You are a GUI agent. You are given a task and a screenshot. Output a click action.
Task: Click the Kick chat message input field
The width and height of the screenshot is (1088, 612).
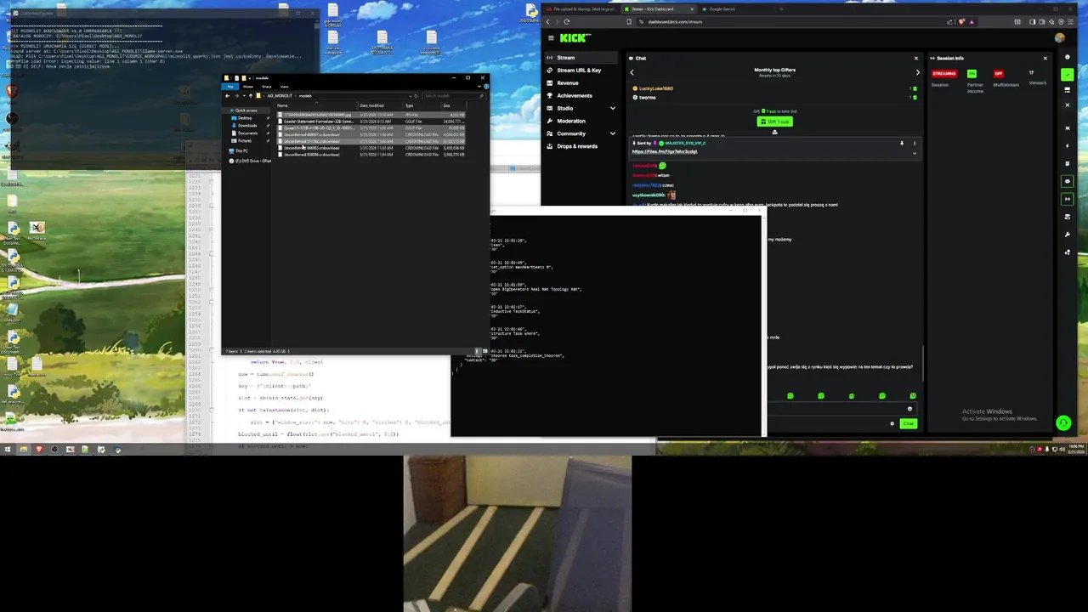tap(841, 409)
